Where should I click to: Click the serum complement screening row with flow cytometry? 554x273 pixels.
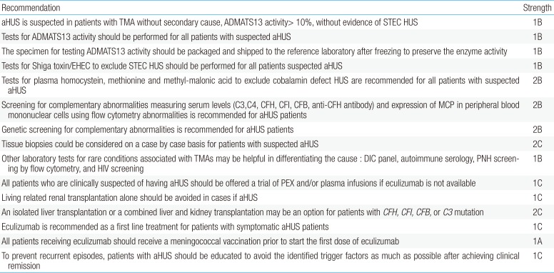point(277,110)
